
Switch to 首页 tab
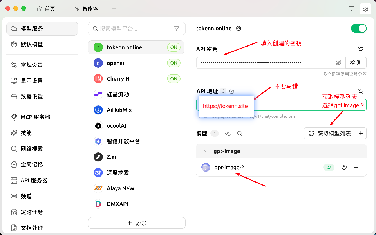pos(46,9)
